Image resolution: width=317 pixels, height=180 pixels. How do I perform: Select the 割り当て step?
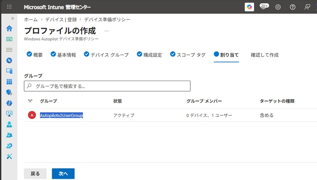pyautogui.click(x=226, y=55)
